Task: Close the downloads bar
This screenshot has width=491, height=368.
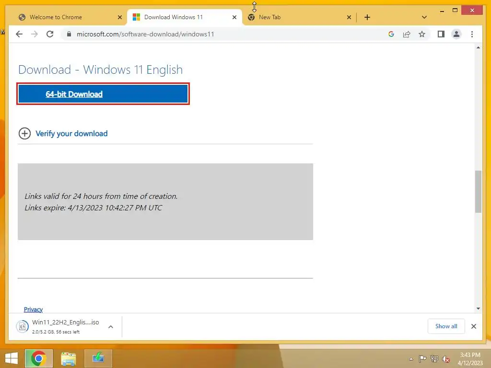Action: [473, 326]
